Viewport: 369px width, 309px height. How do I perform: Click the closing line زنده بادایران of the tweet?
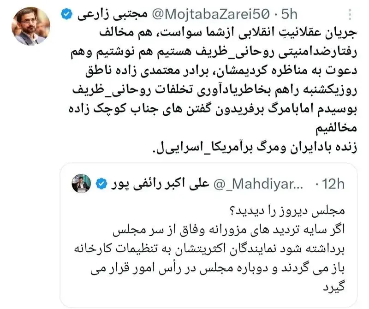(x=256, y=147)
